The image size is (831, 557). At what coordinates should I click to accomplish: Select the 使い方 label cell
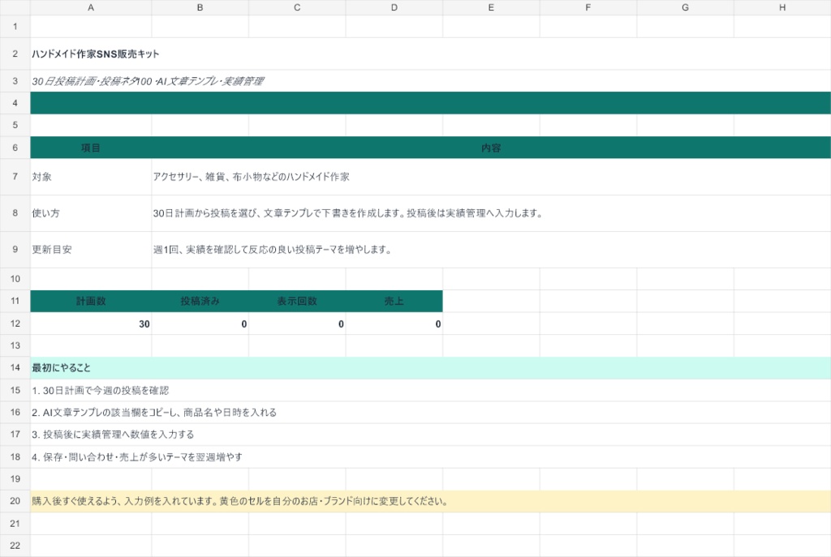(91, 213)
